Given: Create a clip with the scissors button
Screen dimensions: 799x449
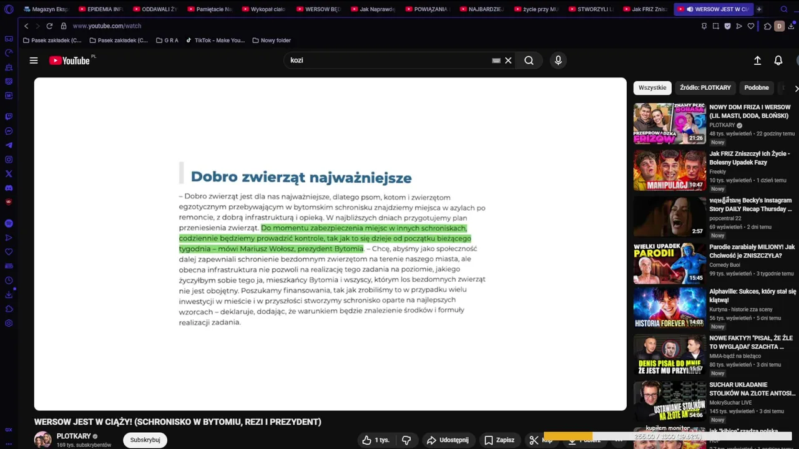Looking at the screenshot, I should tap(540, 440).
